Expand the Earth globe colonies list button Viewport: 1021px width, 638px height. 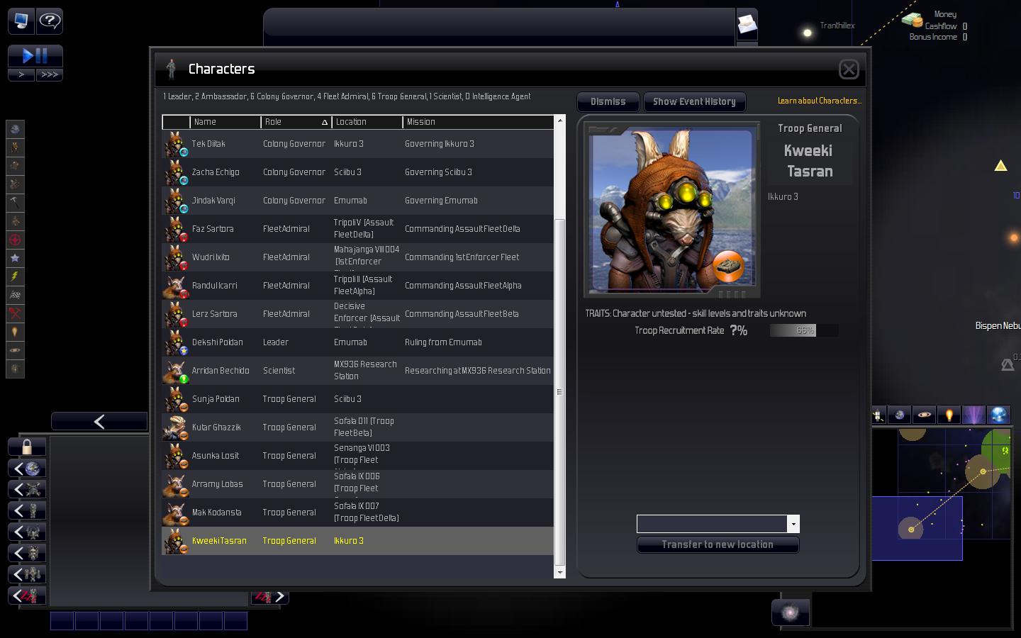(27, 468)
